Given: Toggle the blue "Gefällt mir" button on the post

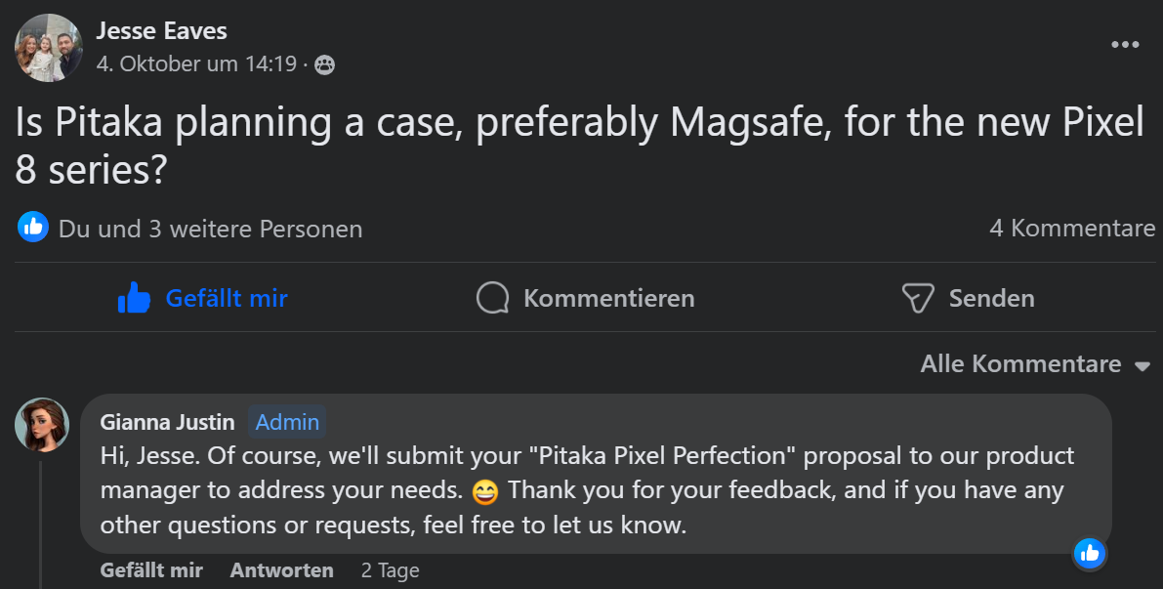Looking at the screenshot, I should point(203,298).
